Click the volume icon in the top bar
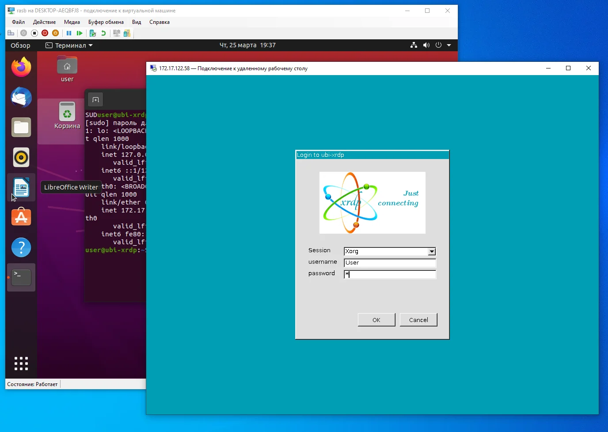This screenshot has height=432, width=608. tap(426, 45)
